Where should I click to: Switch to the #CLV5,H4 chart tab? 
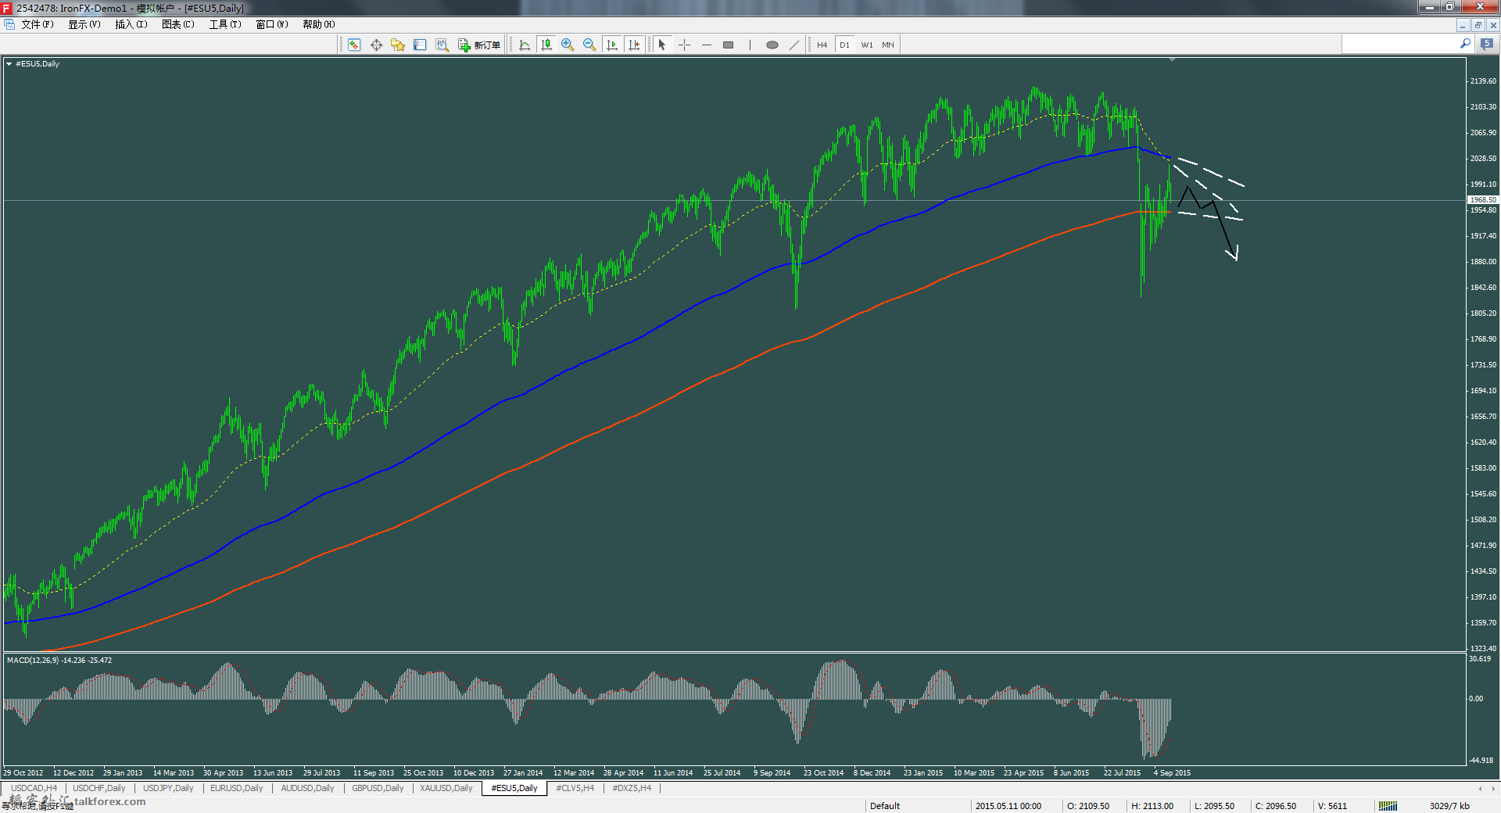(575, 788)
